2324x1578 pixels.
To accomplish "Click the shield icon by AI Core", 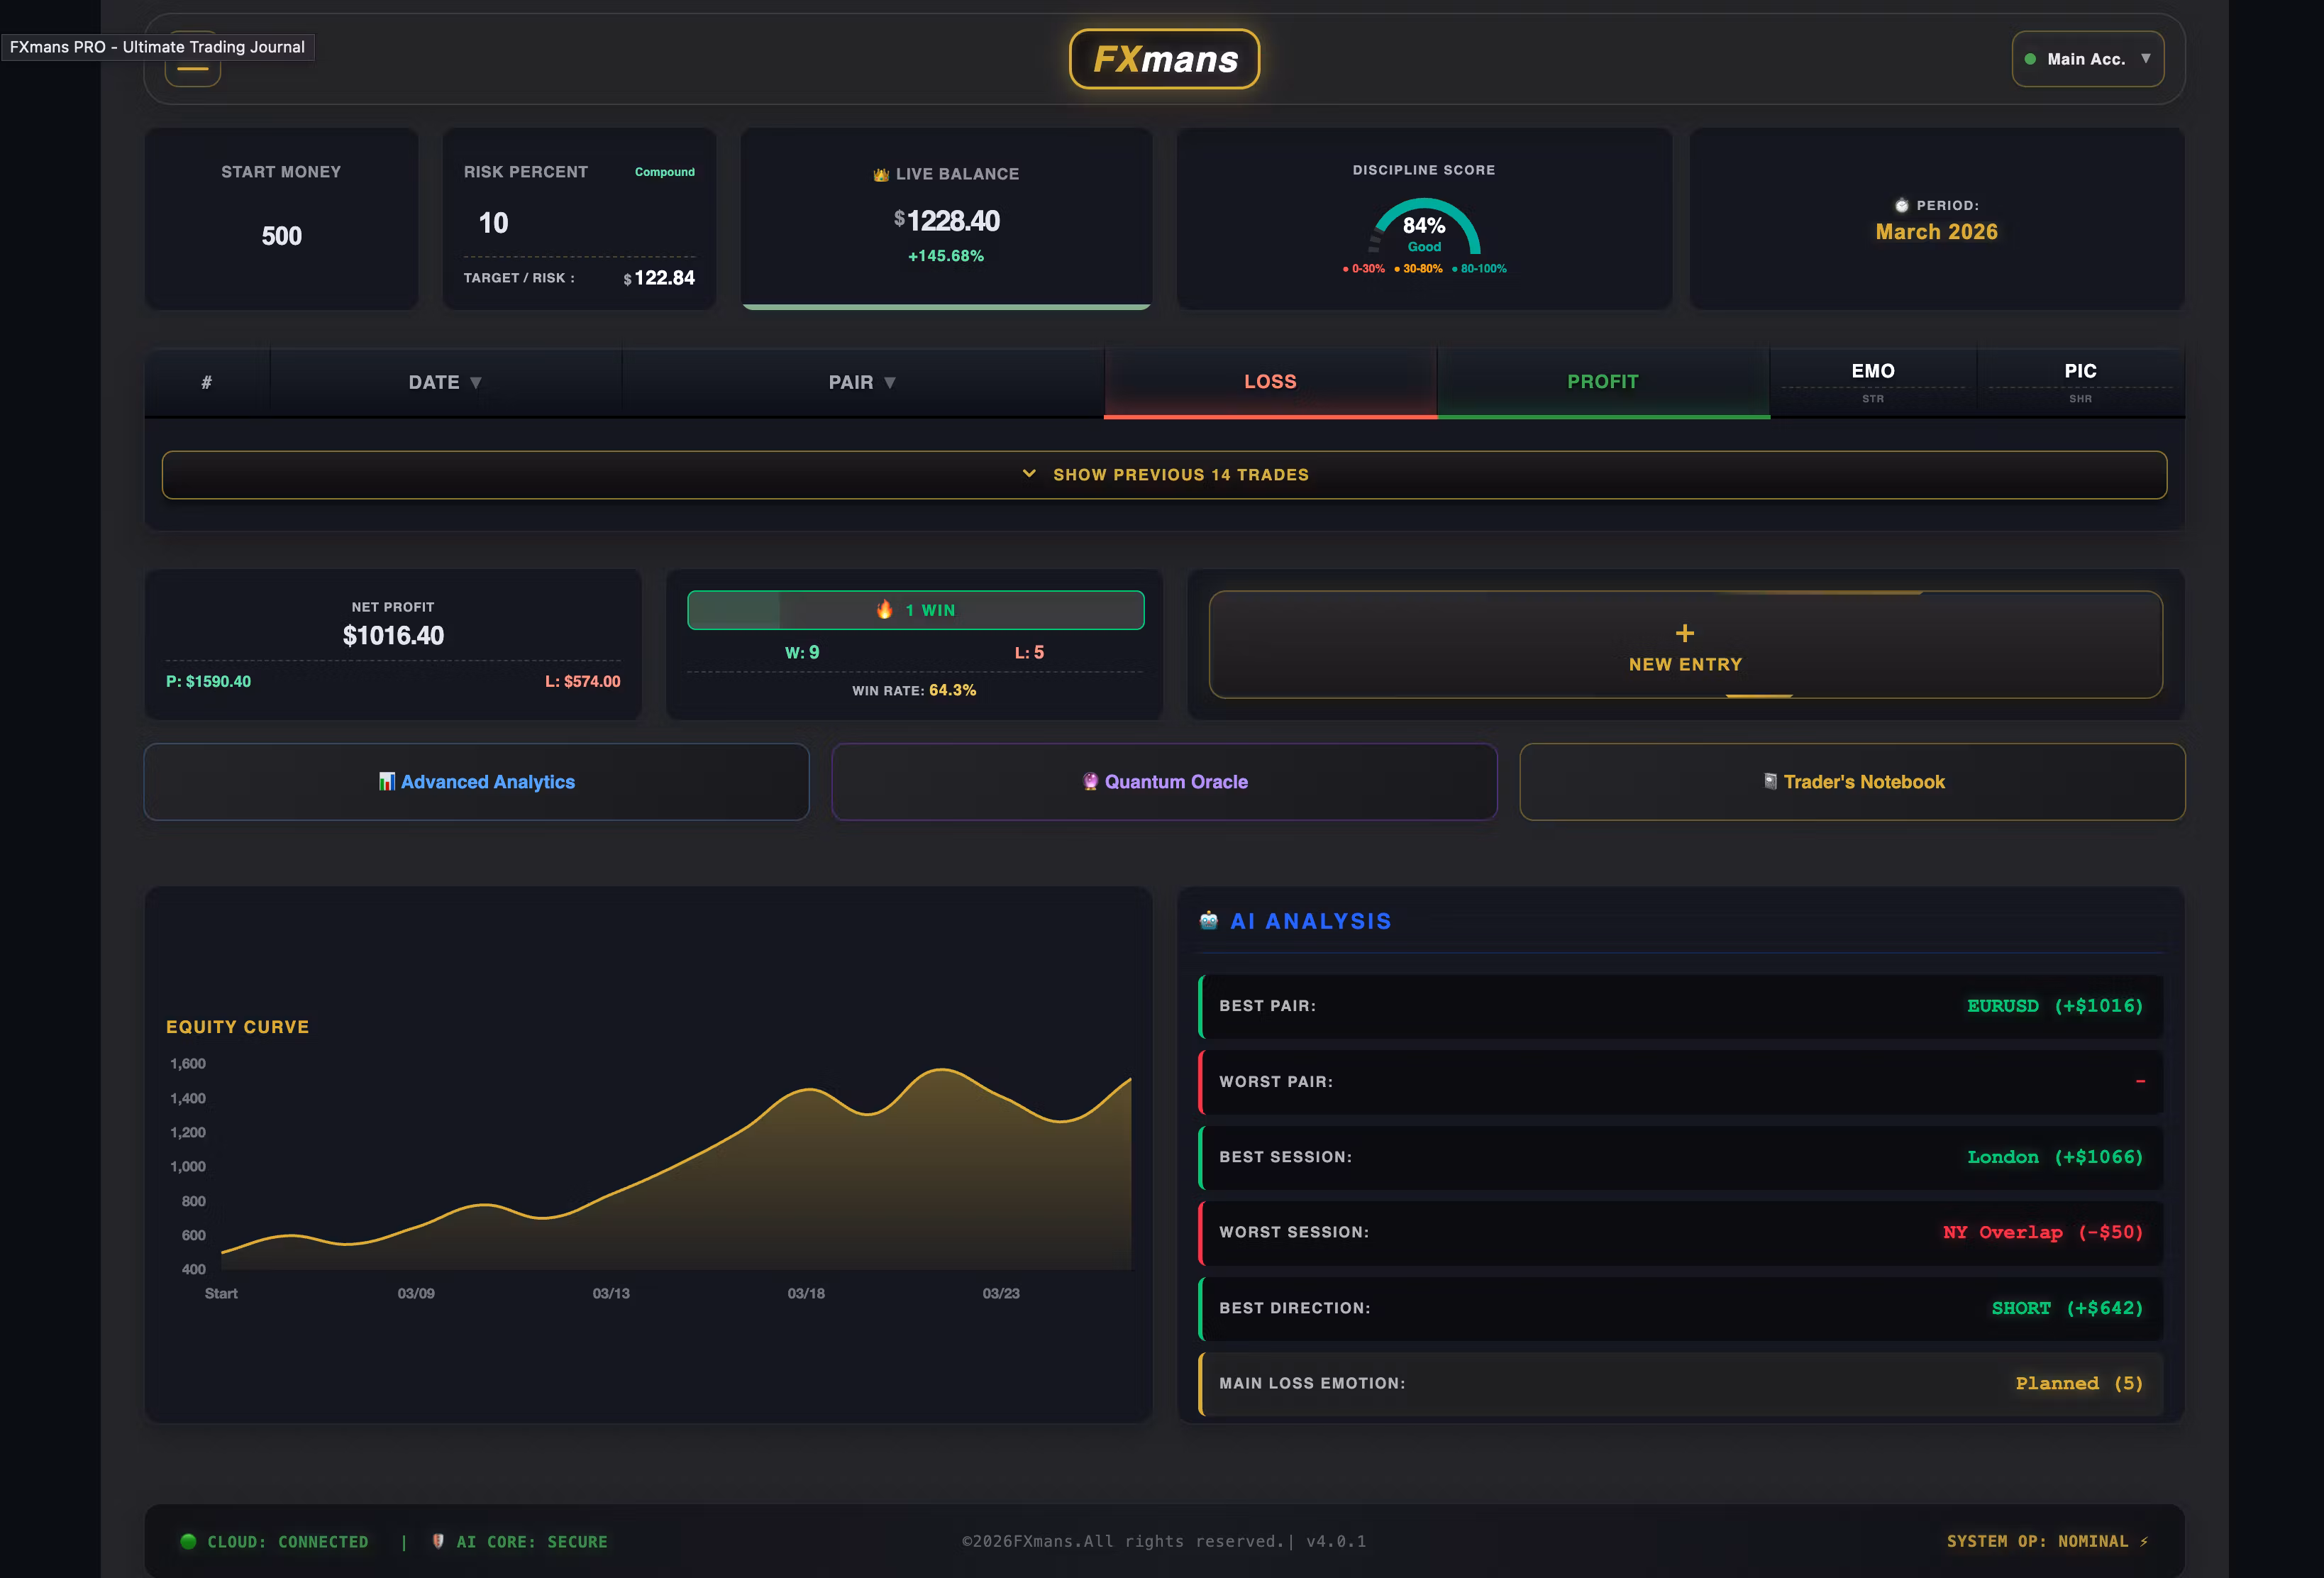I will [438, 1541].
